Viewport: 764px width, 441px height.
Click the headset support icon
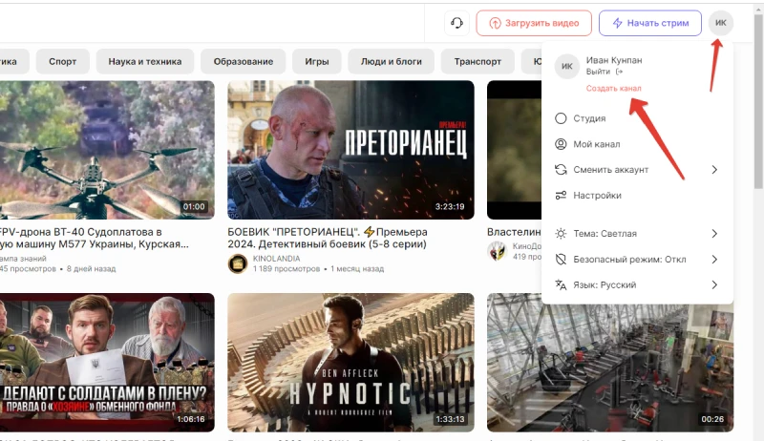(x=456, y=23)
